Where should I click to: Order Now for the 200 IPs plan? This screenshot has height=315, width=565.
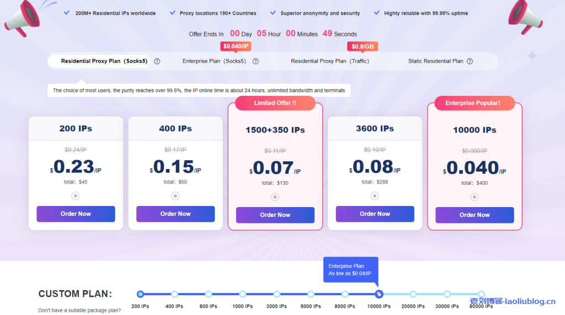click(76, 214)
